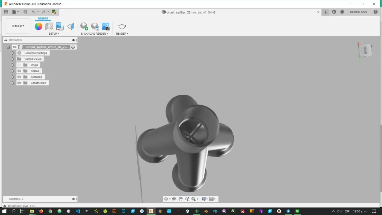Show the hidden Origin folder

coord(19,65)
